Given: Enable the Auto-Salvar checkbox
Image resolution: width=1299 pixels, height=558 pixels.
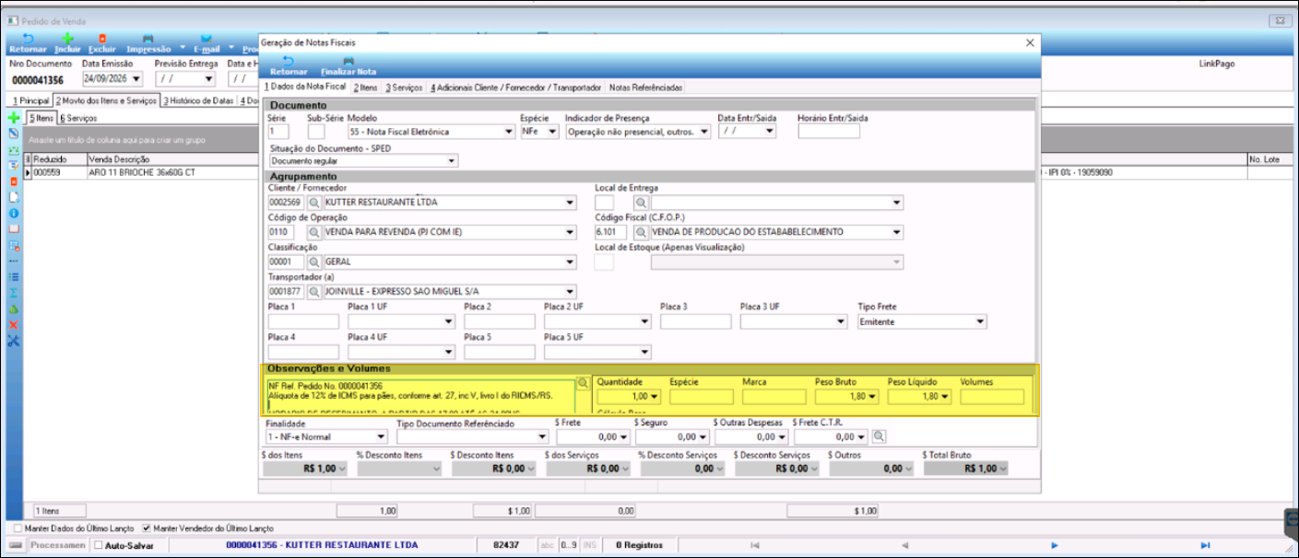Looking at the screenshot, I should [x=100, y=545].
